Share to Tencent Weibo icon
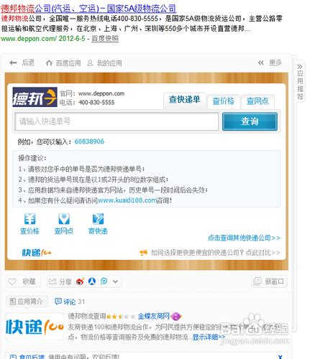This screenshot has height=359, width=310. coord(104,281)
